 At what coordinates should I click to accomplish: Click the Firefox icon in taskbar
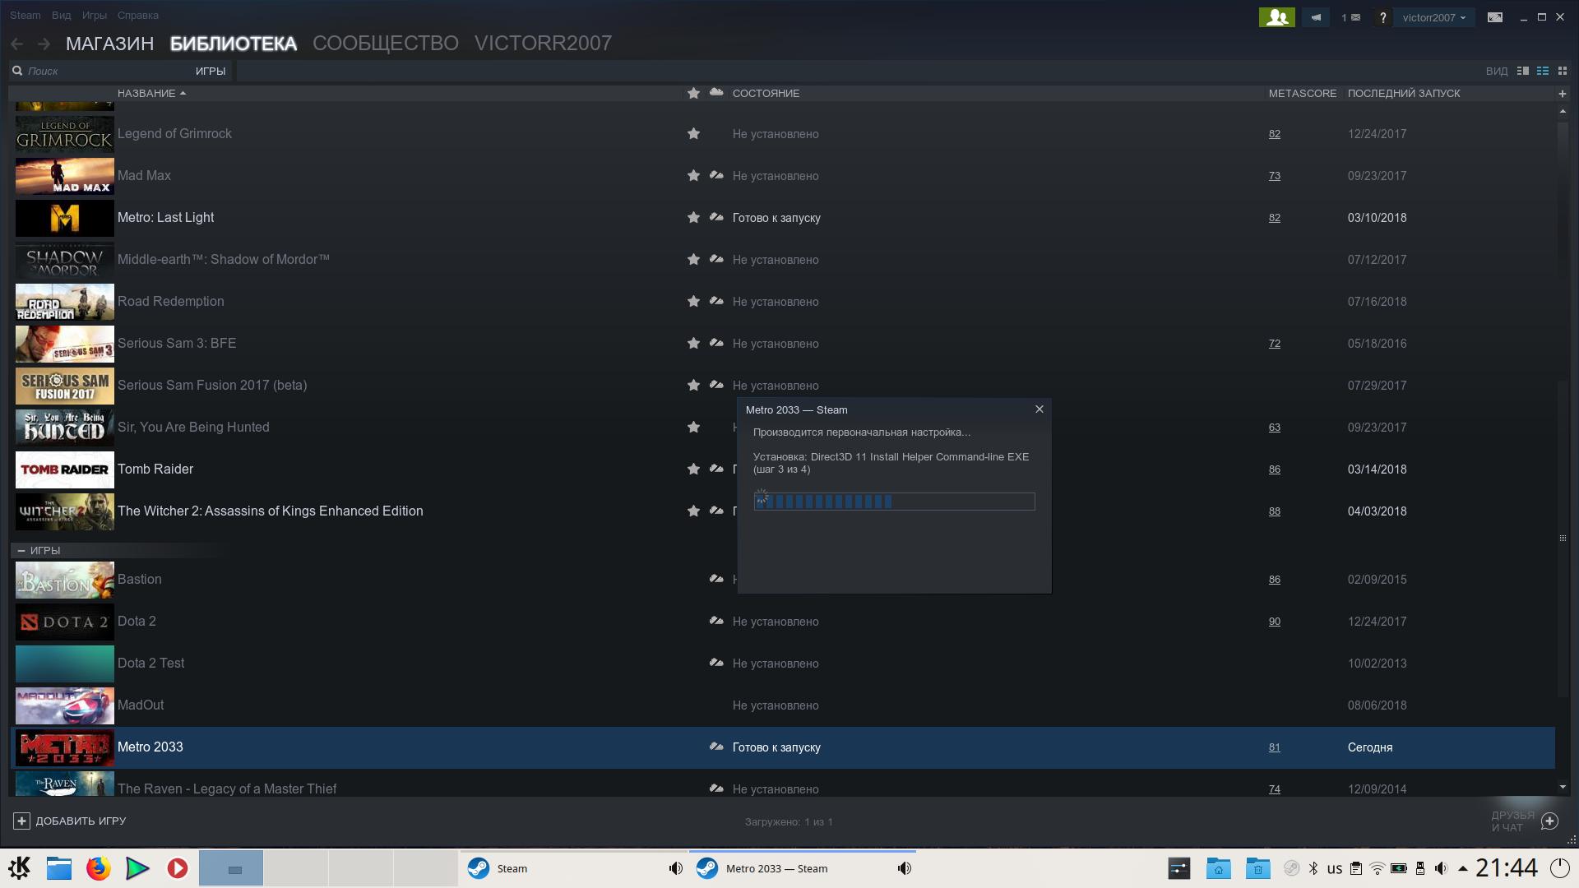(99, 868)
